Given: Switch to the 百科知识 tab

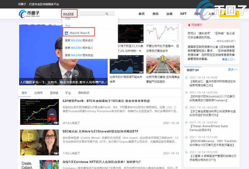Looking at the screenshot, I should (84, 93).
